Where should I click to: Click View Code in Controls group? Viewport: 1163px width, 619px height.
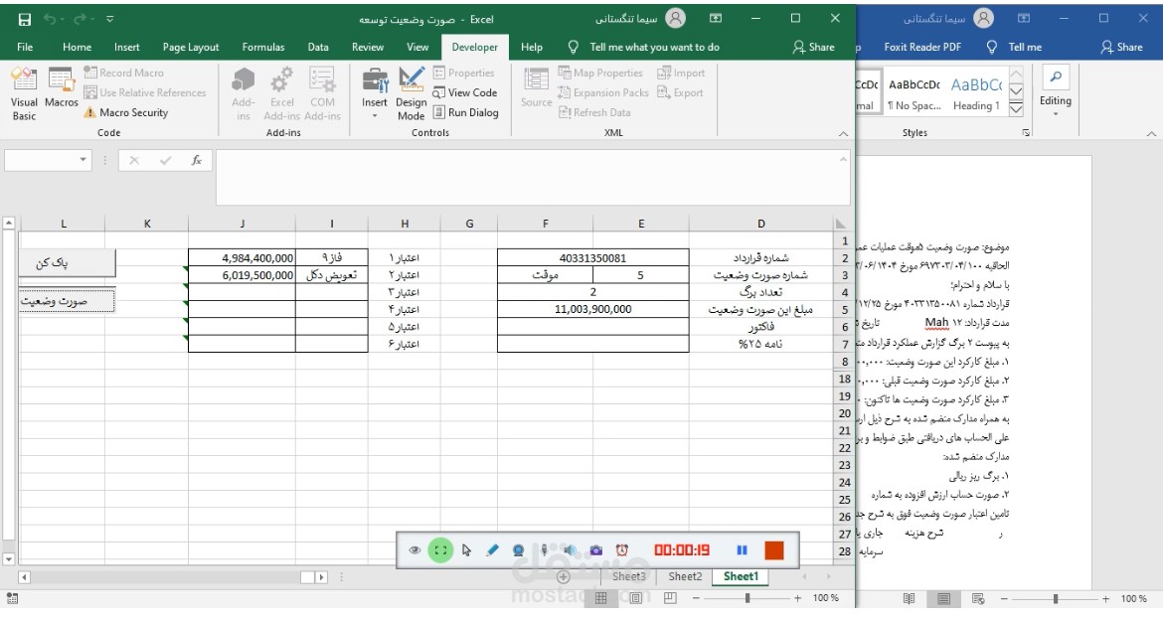[465, 92]
